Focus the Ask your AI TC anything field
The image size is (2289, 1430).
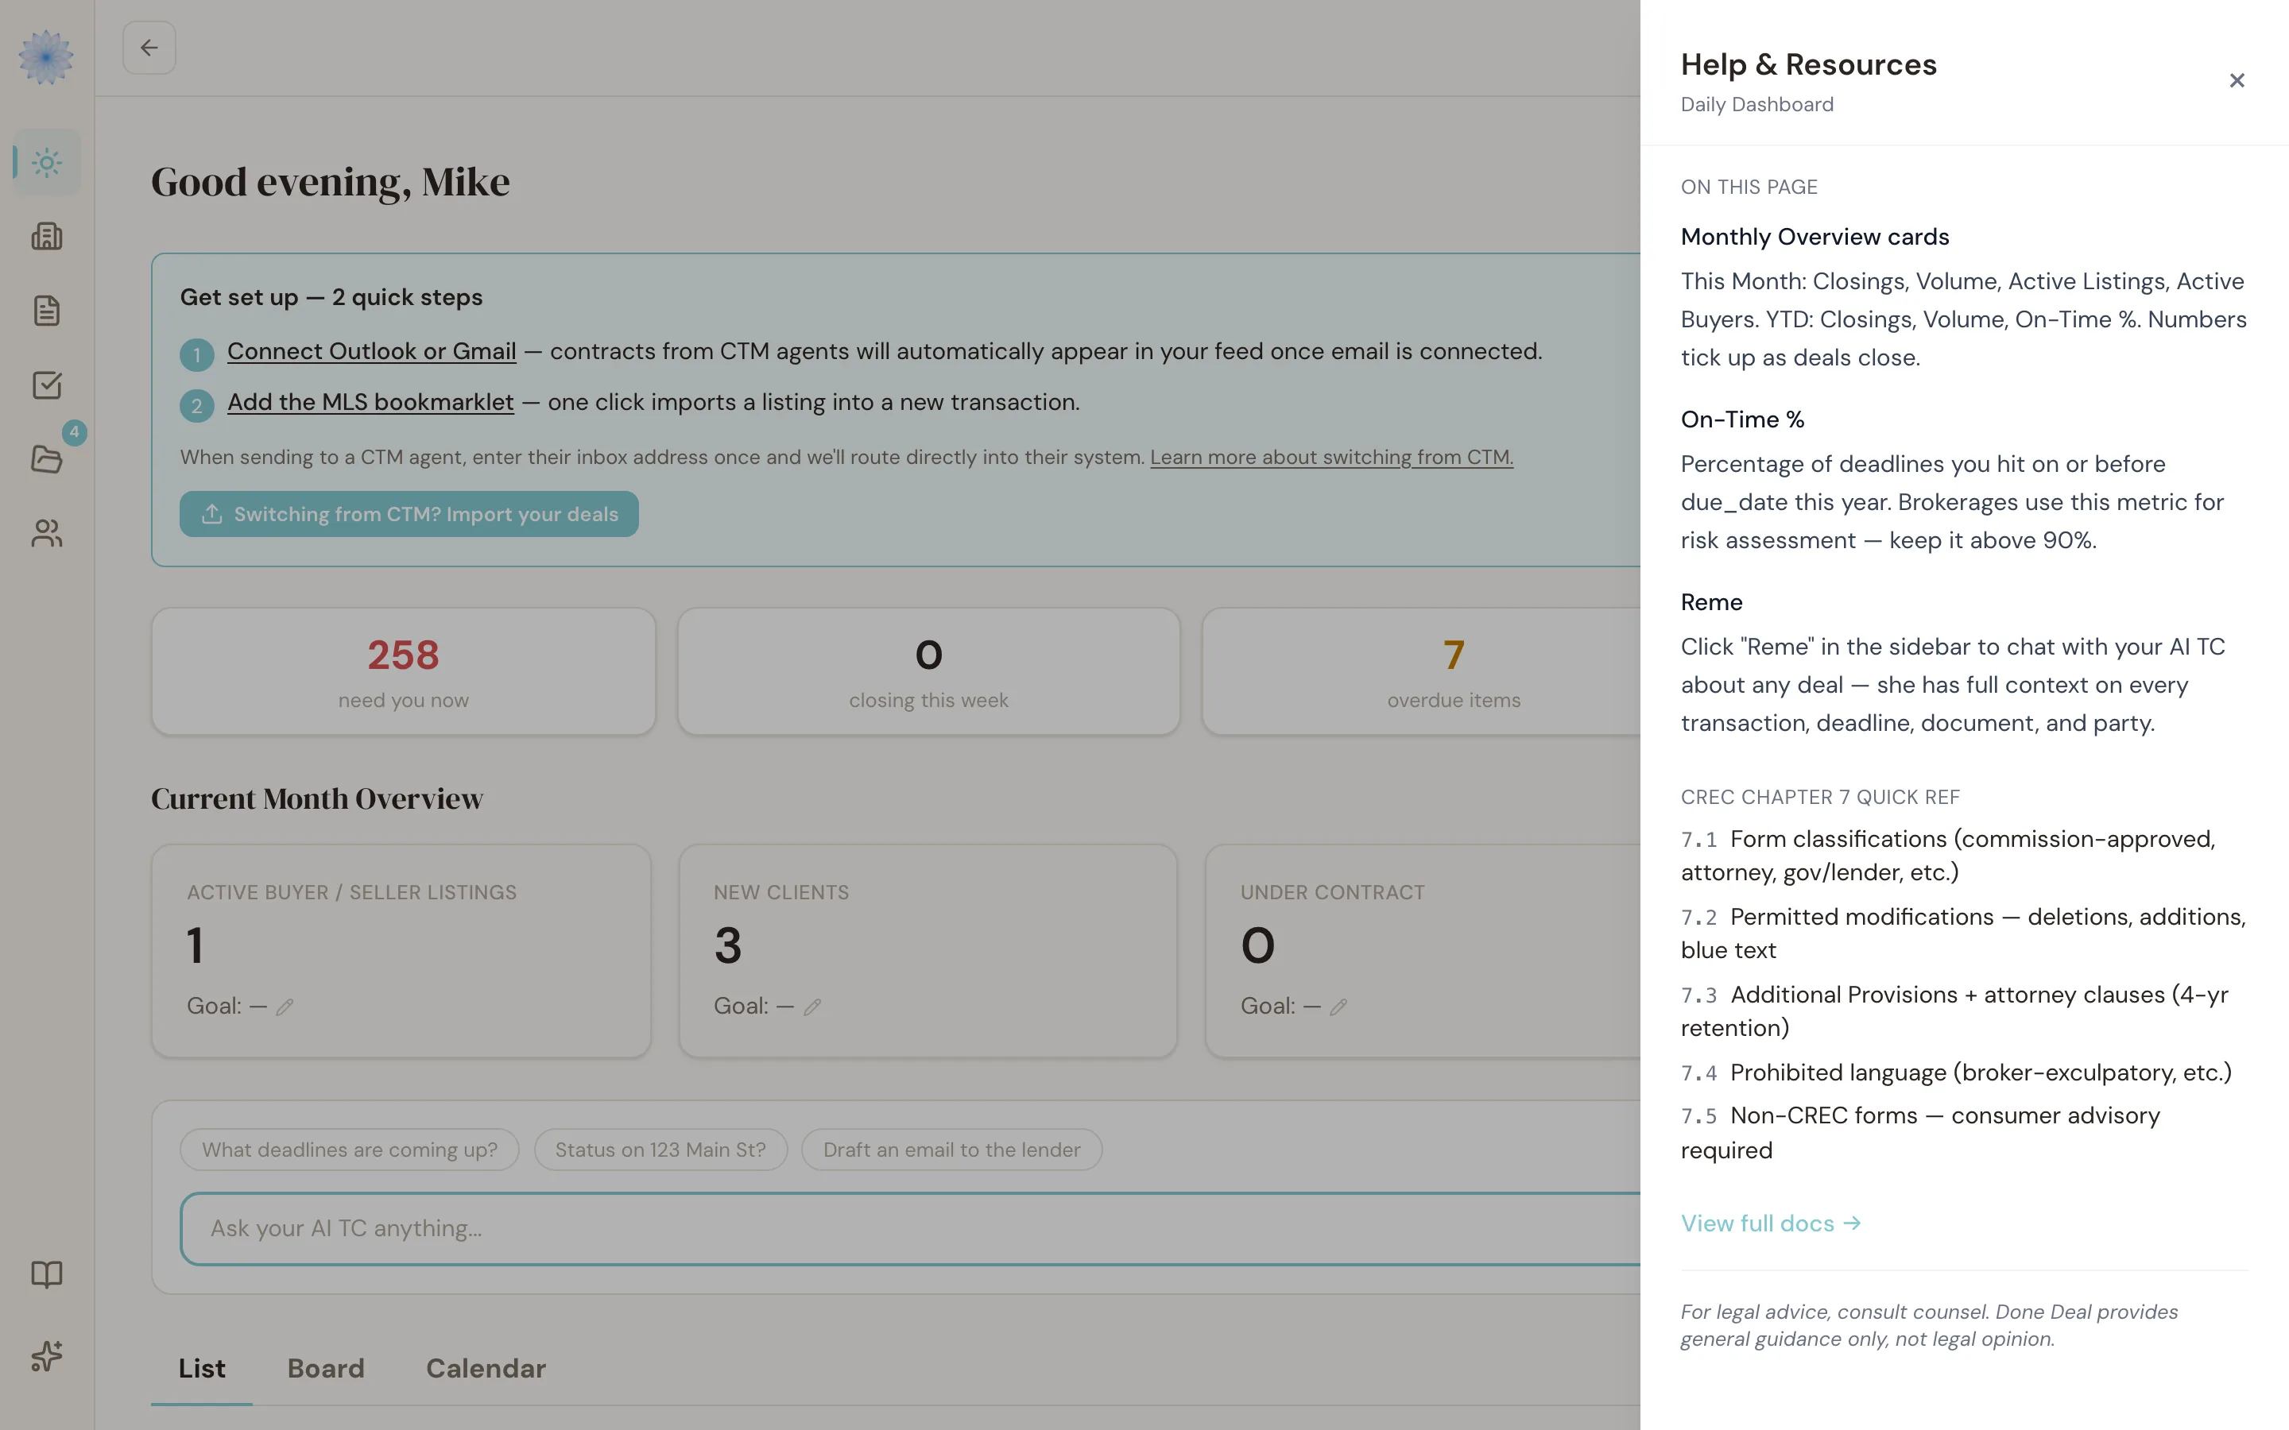coord(910,1228)
